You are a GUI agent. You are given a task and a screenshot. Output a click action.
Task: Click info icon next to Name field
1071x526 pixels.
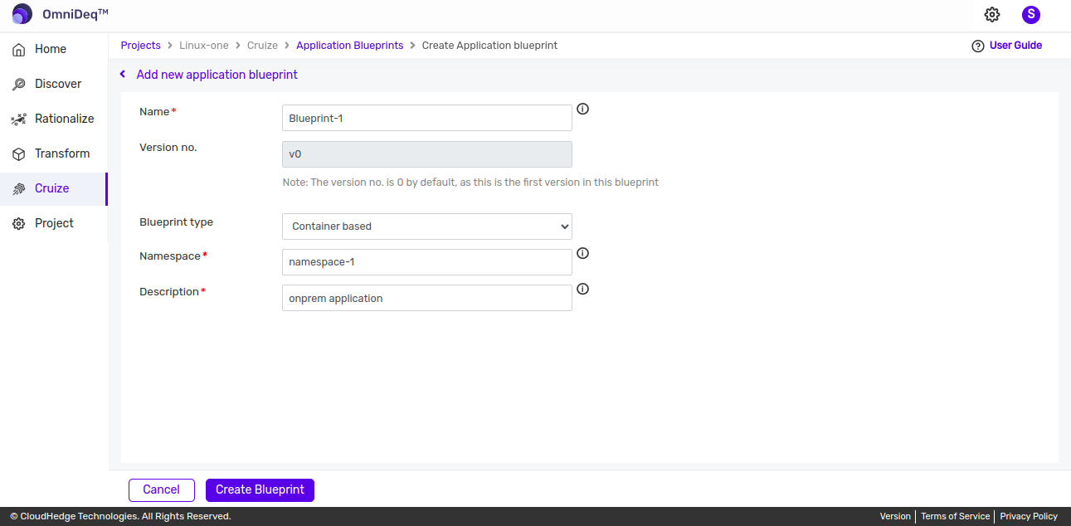click(582, 109)
